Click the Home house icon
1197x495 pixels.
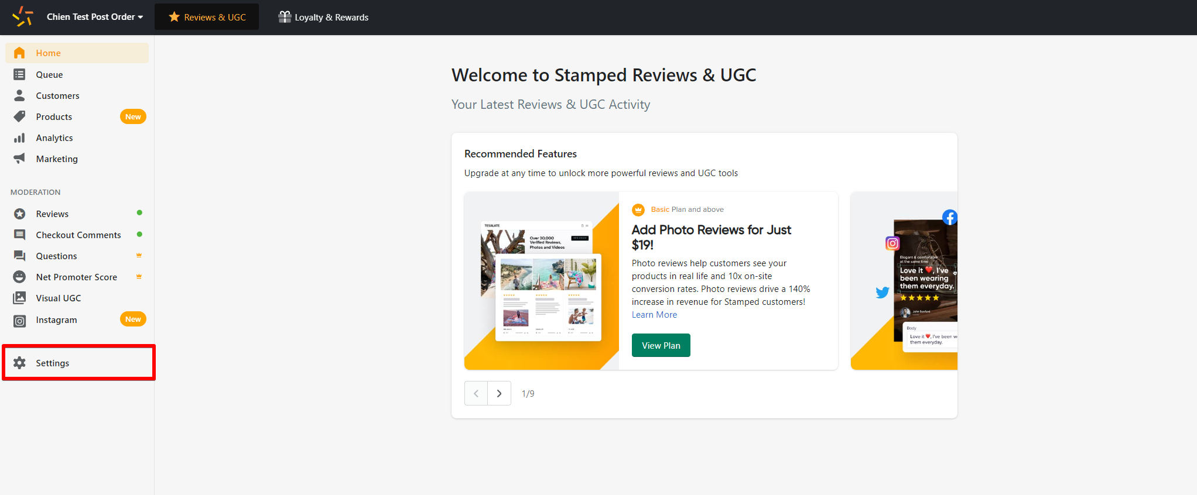click(x=19, y=53)
